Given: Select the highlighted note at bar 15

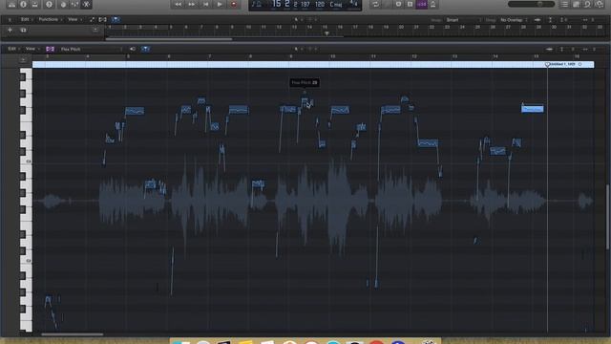Looking at the screenshot, I should pos(533,109).
